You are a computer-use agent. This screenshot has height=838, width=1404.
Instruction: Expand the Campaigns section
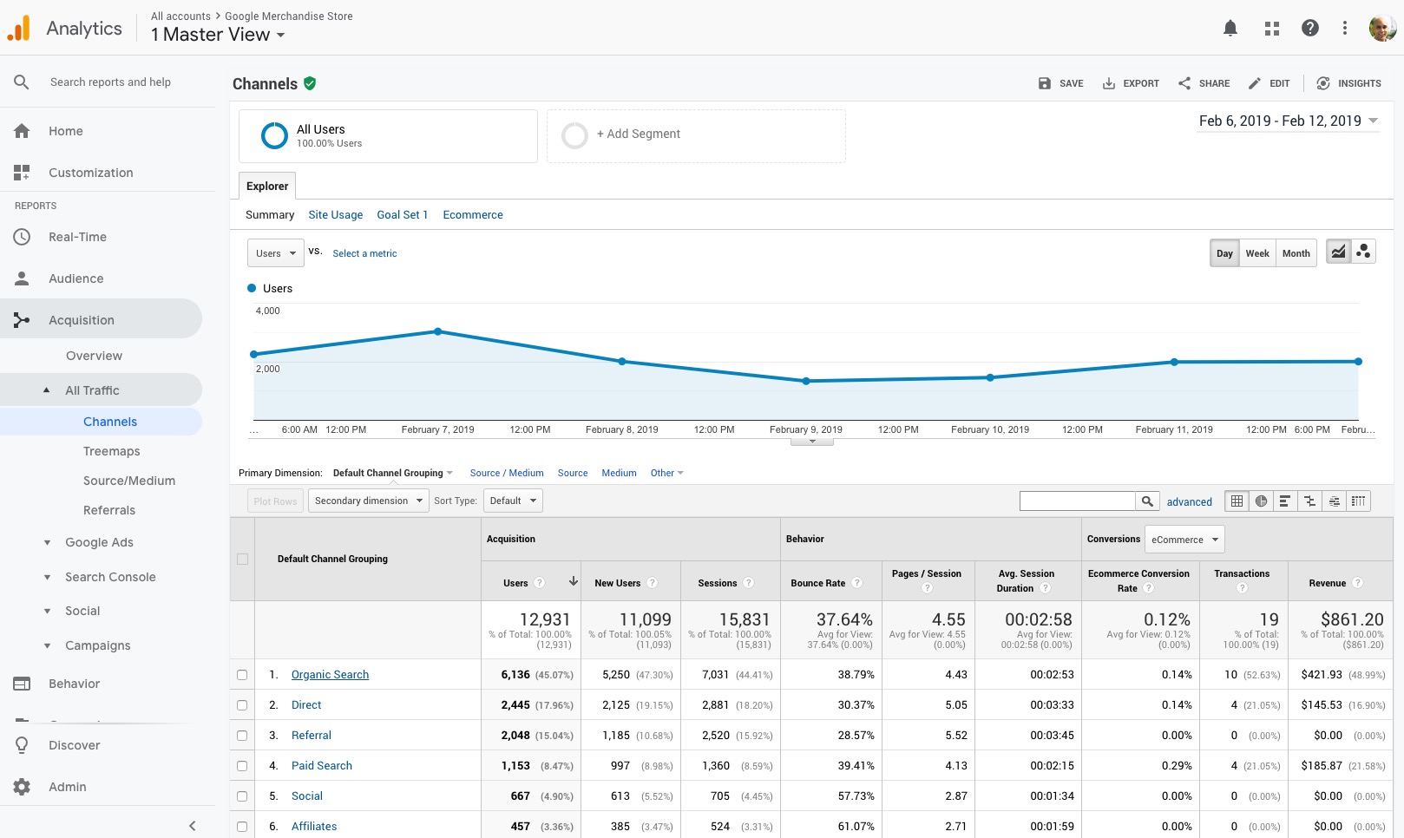(47, 645)
